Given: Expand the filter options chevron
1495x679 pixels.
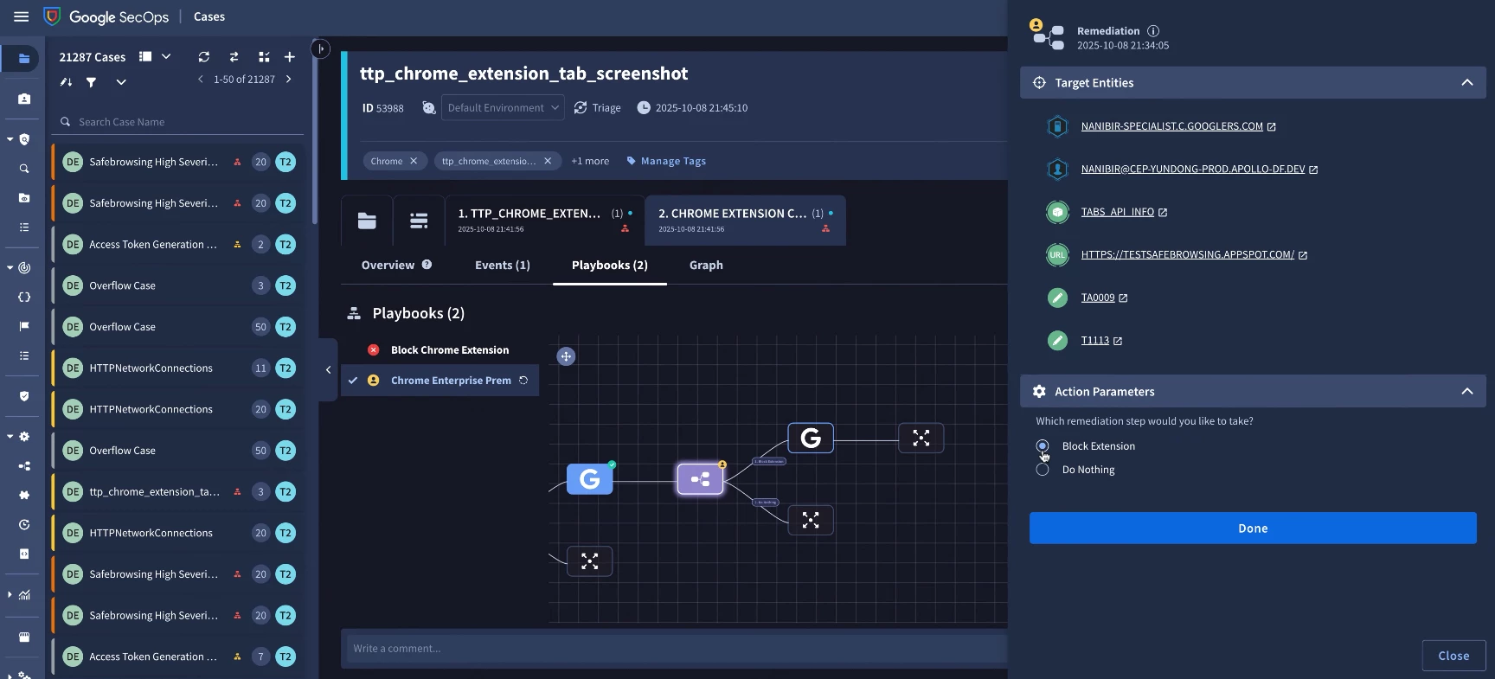Looking at the screenshot, I should coord(121,82).
